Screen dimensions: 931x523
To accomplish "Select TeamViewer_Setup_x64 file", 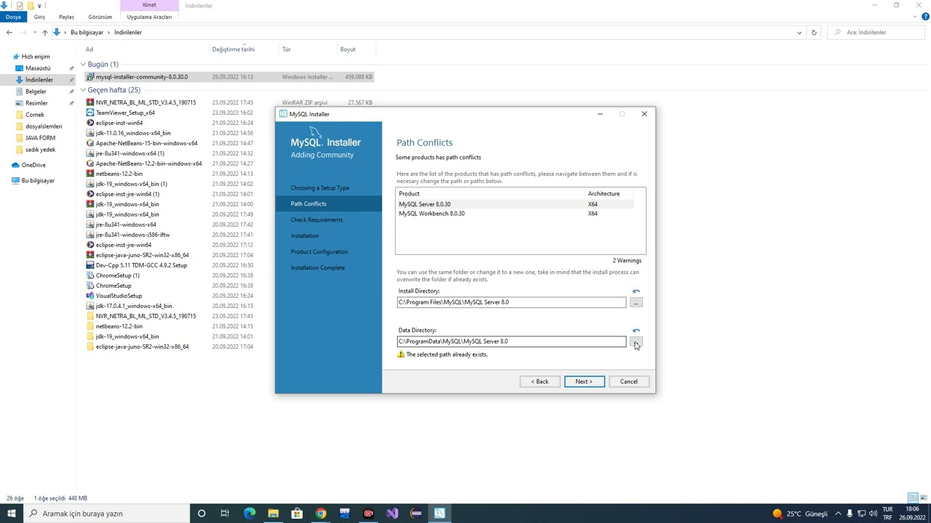I will coord(125,113).
